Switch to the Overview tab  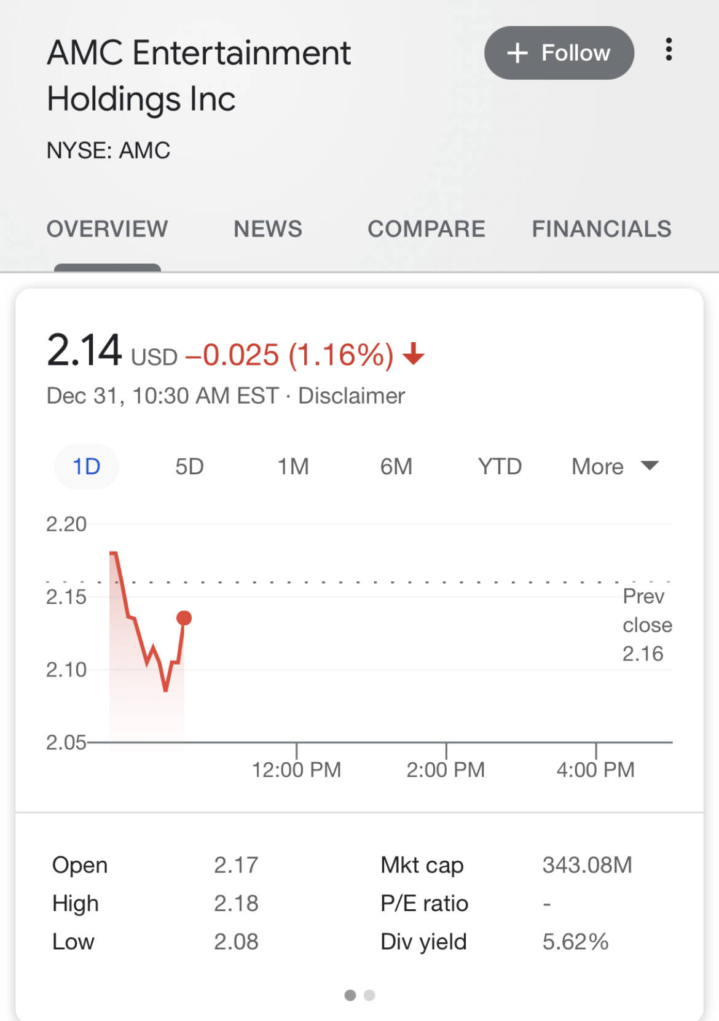click(x=107, y=229)
